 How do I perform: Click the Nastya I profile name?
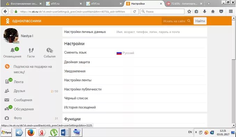[27, 36]
